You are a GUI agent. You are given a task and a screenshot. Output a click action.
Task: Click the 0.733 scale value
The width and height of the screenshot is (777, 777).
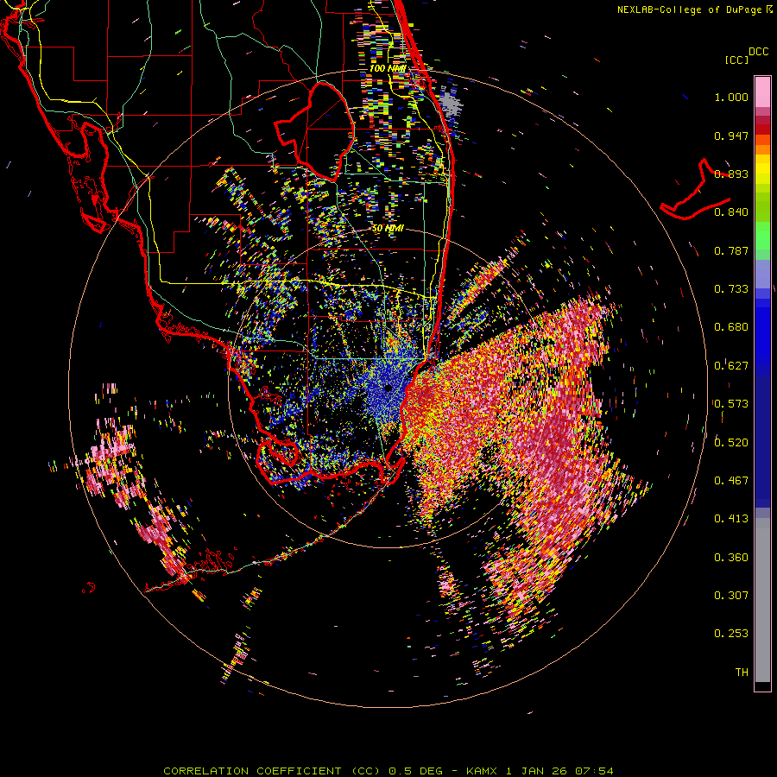point(731,289)
